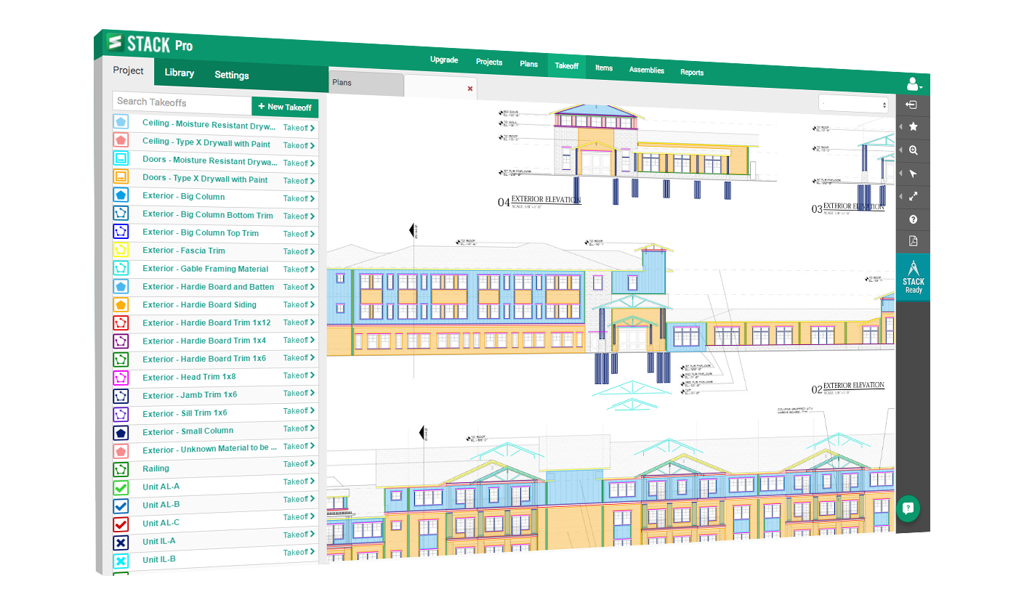Click the orange icon for Hardie Board Siding

pyautogui.click(x=121, y=304)
